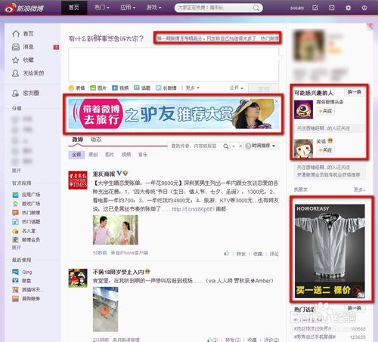
Task: Switch to the 微博 feed tab
Action: tap(77, 140)
